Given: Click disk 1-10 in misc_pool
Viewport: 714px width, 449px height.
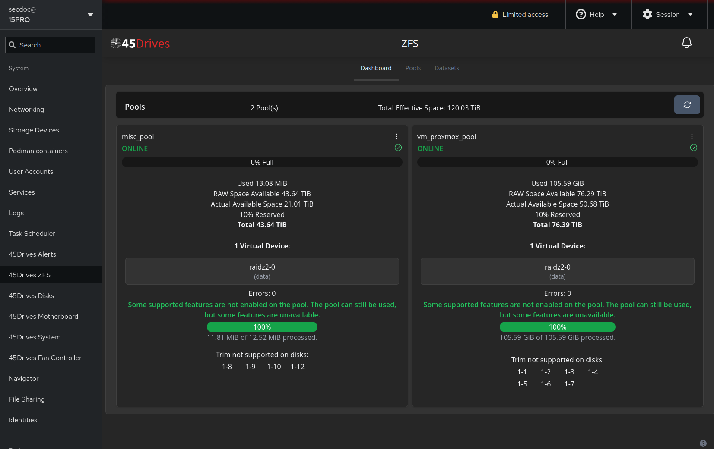Looking at the screenshot, I should (x=274, y=367).
